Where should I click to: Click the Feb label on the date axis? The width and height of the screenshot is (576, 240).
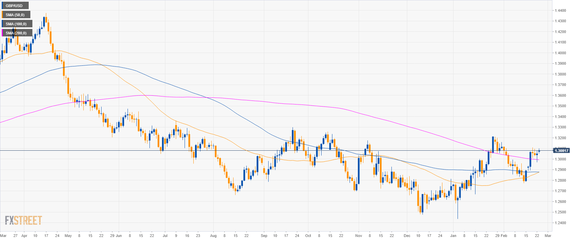coord(504,236)
